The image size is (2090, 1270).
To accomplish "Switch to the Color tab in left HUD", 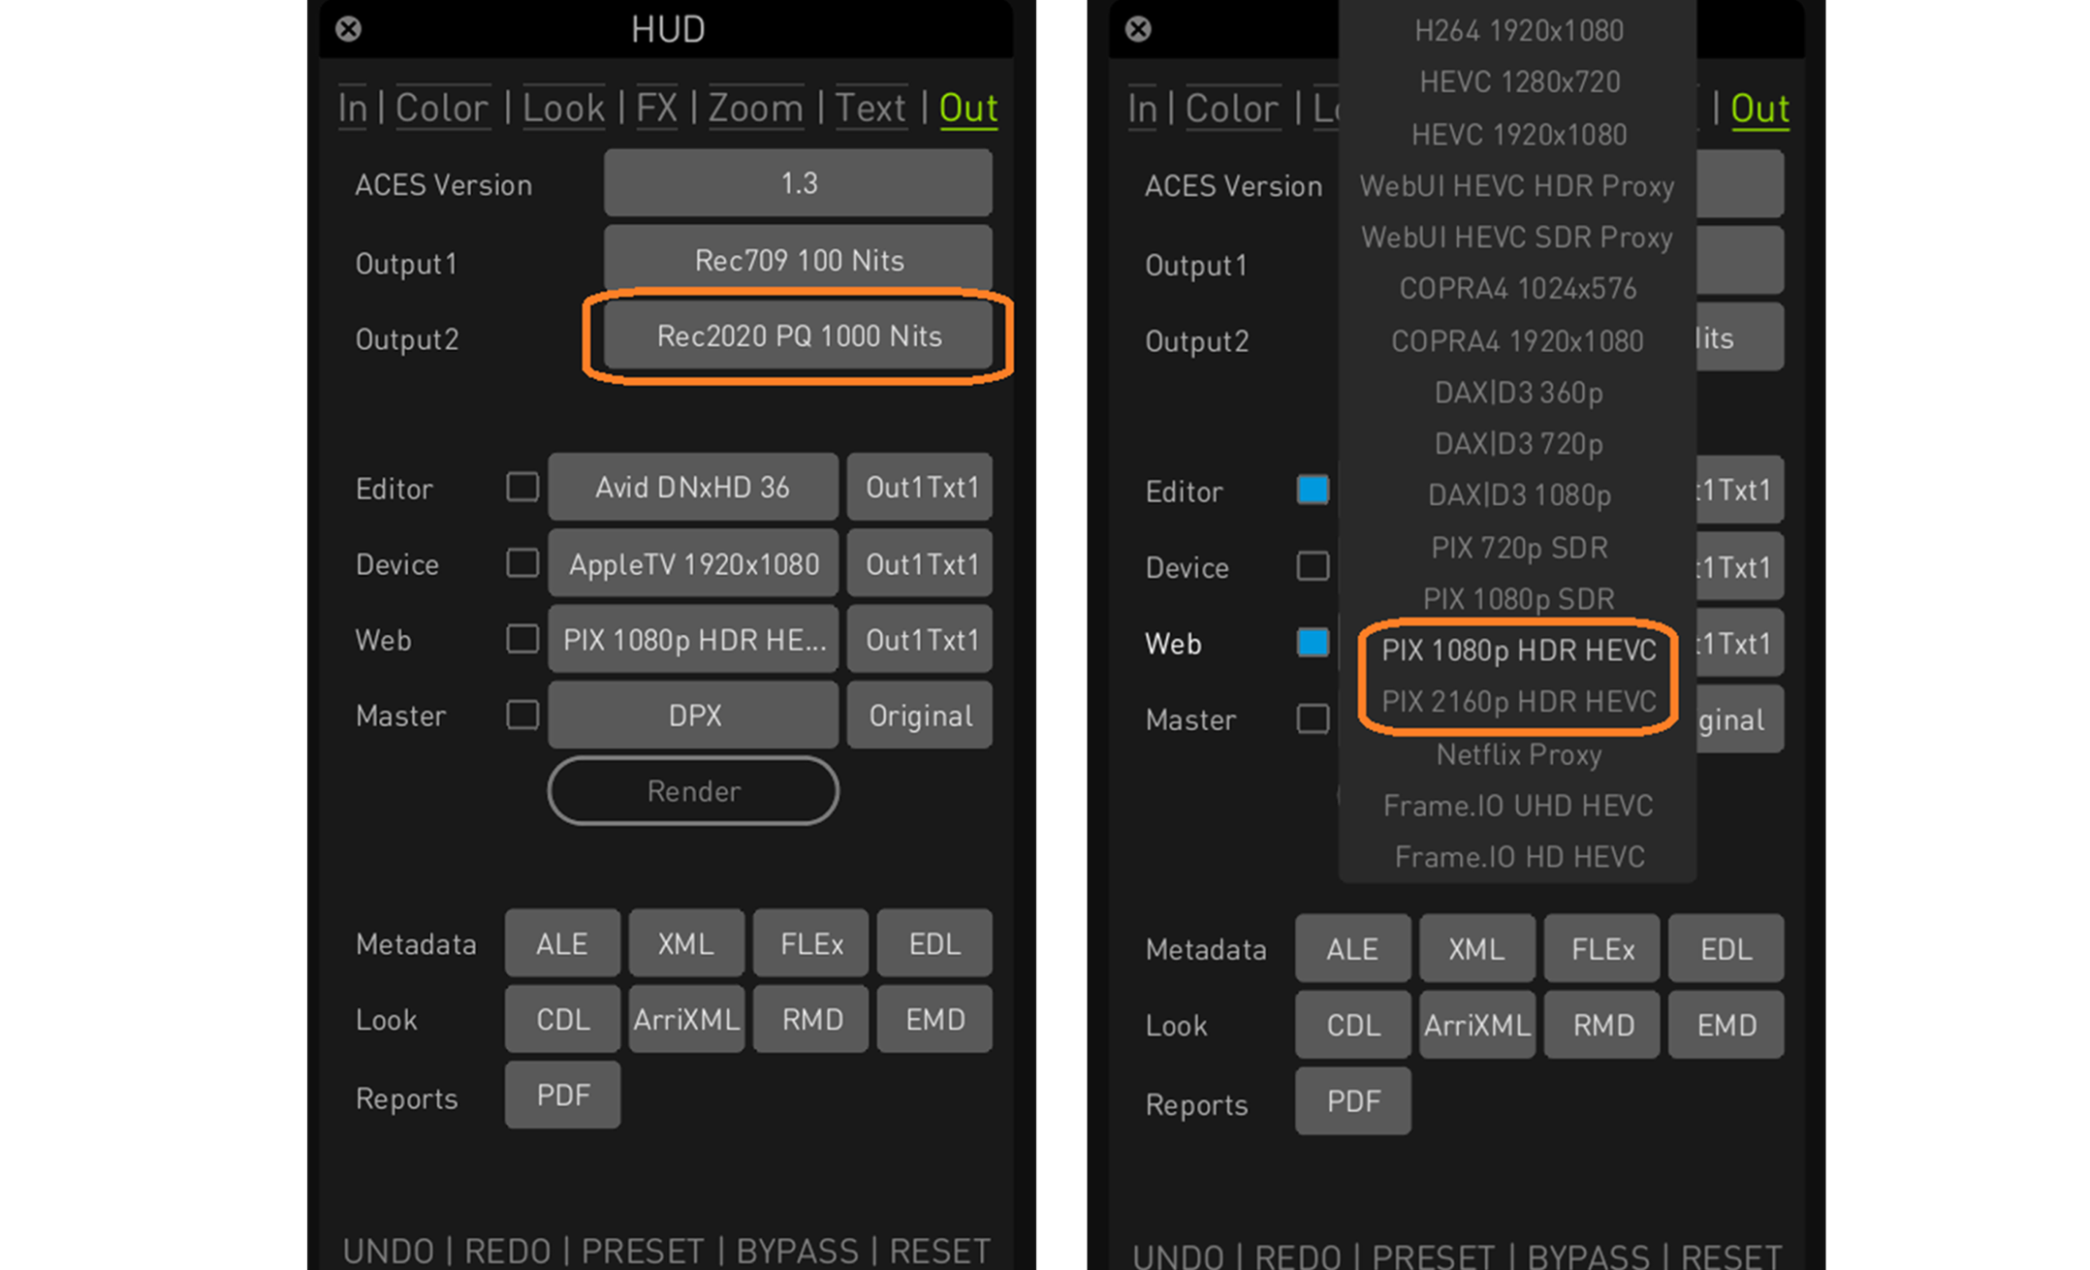I will pyautogui.click(x=441, y=108).
